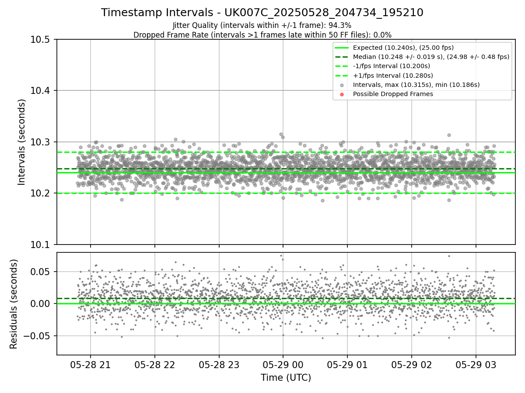This screenshot has height=393, width=525.
Task: Click x-axis tick label '05-28 23'
Action: tap(219, 365)
